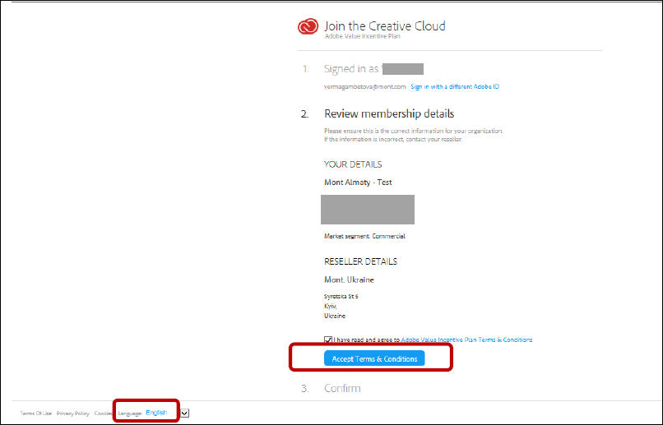Click the Review membership details heading
The image size is (663, 425).
pyautogui.click(x=389, y=113)
